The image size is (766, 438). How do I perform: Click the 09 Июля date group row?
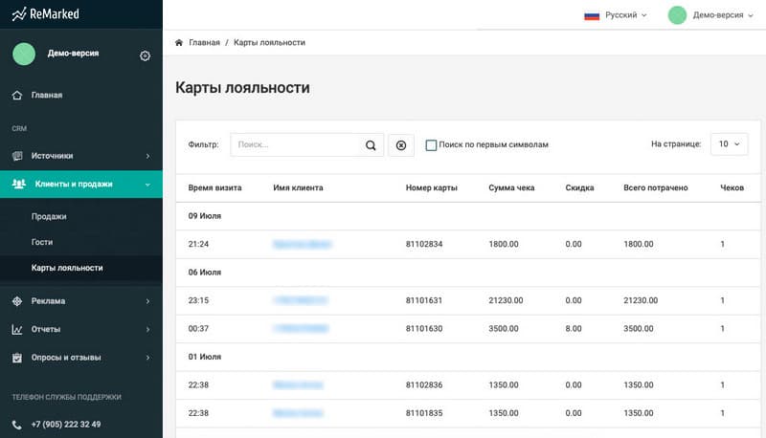[468, 216]
